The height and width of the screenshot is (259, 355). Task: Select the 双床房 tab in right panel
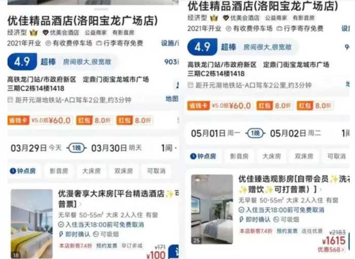[x=304, y=156]
